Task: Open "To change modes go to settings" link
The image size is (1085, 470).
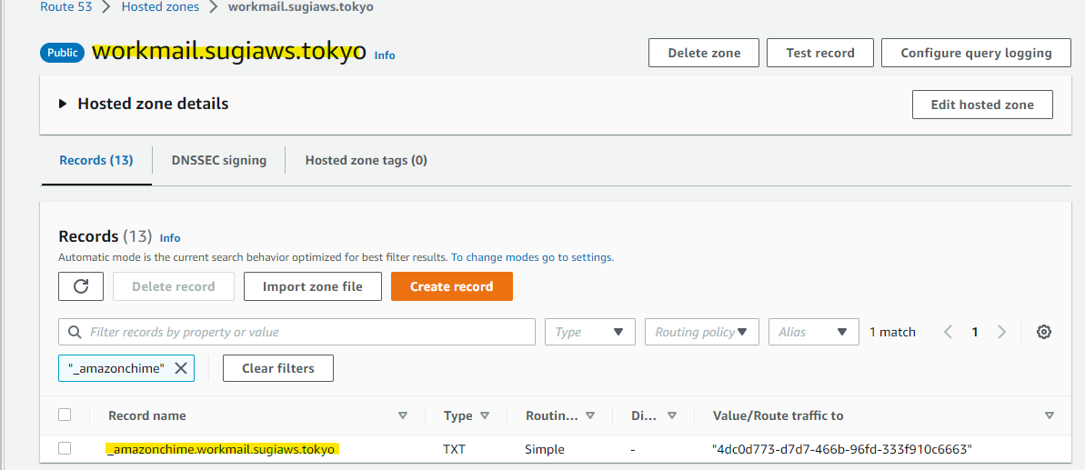Action: [533, 257]
